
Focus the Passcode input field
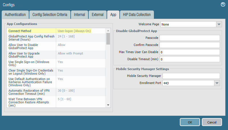[190, 38]
